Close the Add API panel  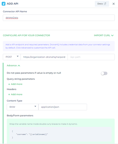click(113, 4)
